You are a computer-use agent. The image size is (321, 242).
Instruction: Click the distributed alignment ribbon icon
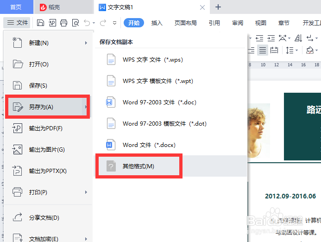(x=274, y=50)
